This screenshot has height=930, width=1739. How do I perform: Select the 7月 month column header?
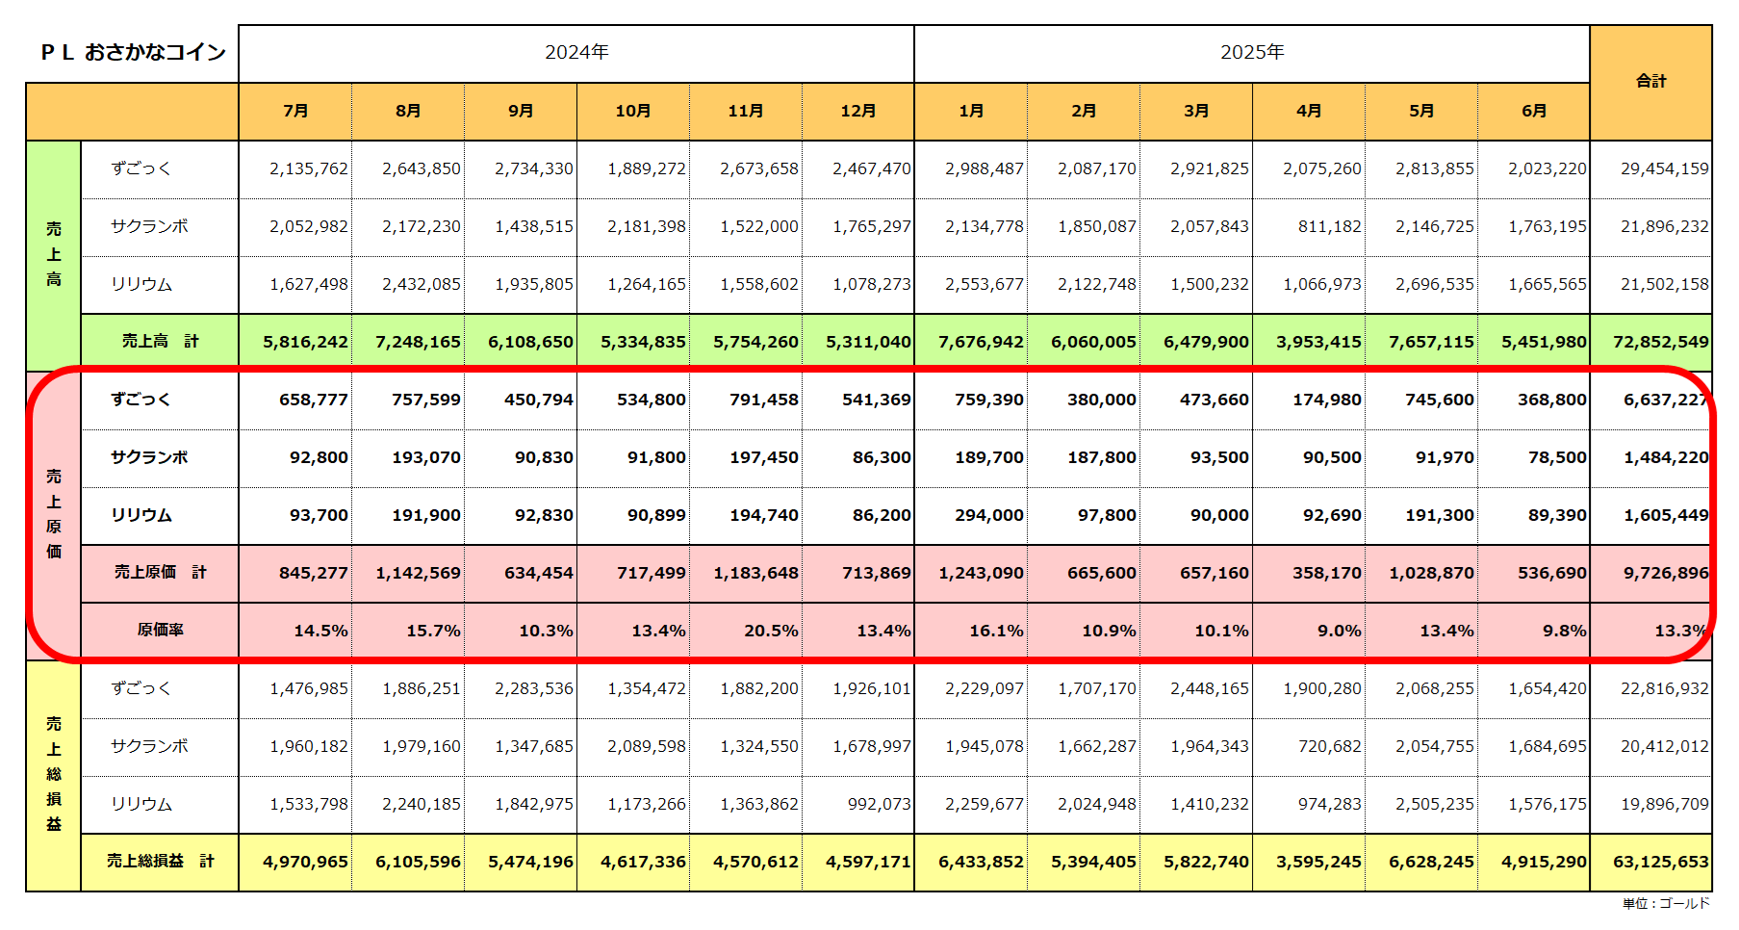click(295, 111)
